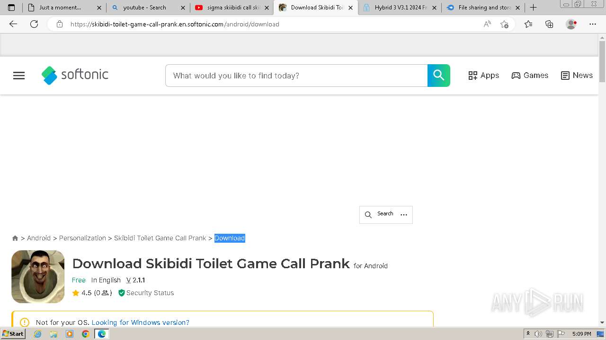Click the scrollbar down arrow

pos(602,323)
